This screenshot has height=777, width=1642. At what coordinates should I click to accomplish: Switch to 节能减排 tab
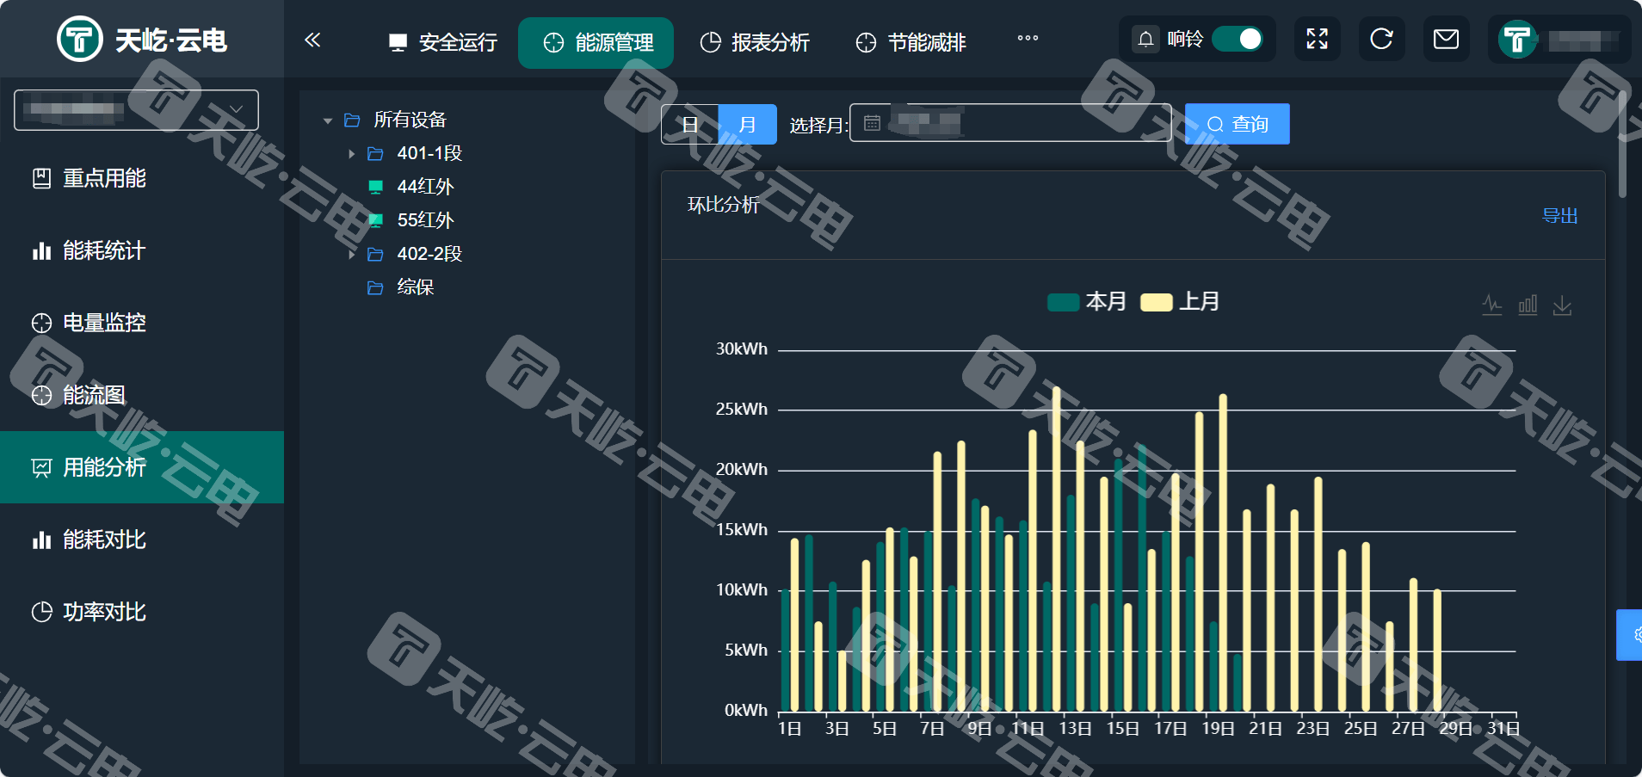coord(911,42)
